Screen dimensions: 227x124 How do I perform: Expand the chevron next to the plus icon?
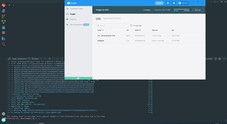[13, 5]
